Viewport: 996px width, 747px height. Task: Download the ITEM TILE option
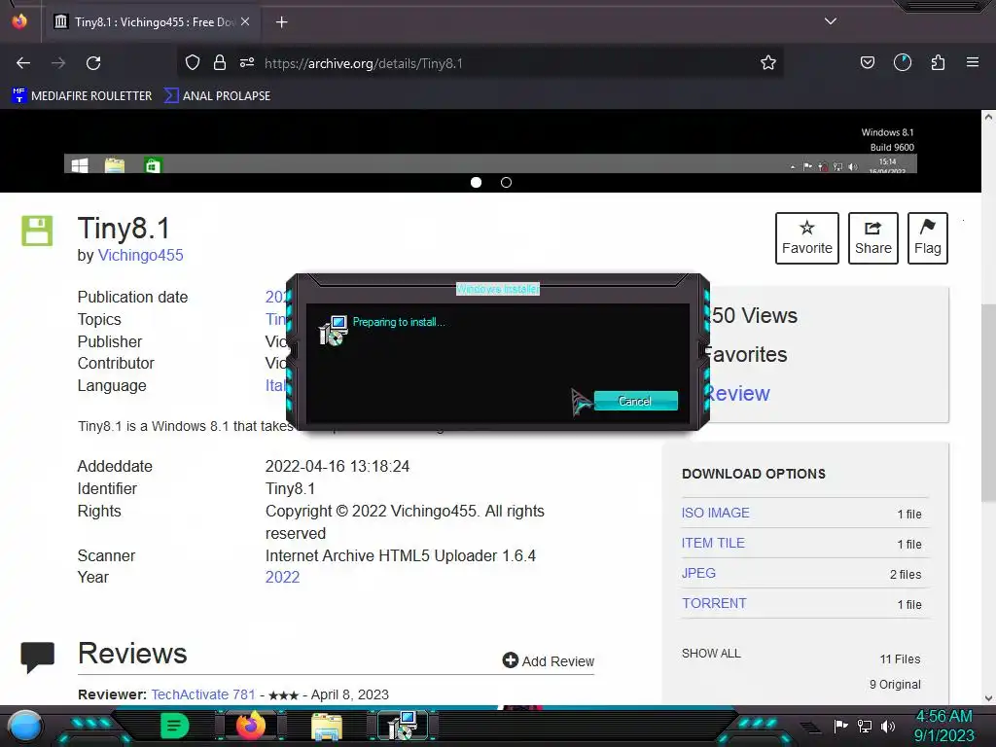(713, 543)
